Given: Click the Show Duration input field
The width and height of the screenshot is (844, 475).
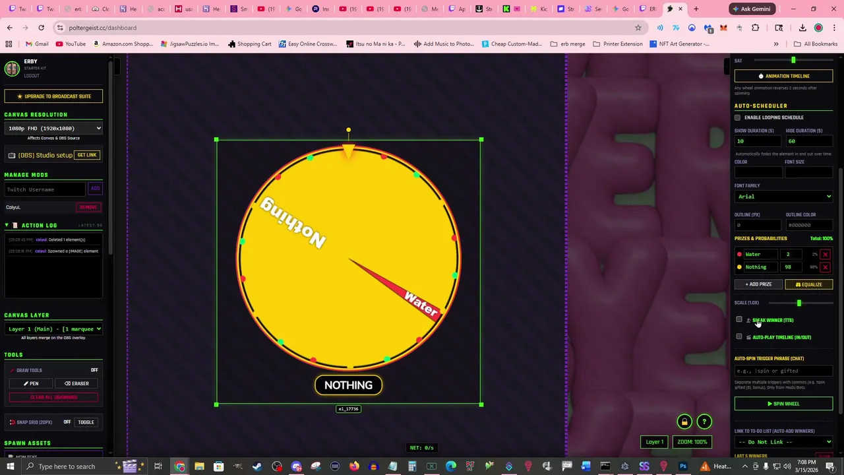Looking at the screenshot, I should click(x=758, y=141).
